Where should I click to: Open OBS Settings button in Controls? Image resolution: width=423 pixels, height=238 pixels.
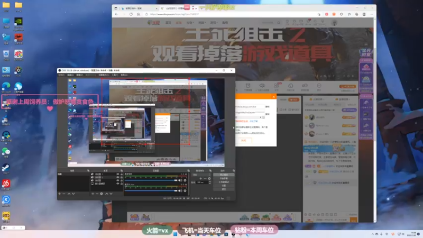[224, 186]
